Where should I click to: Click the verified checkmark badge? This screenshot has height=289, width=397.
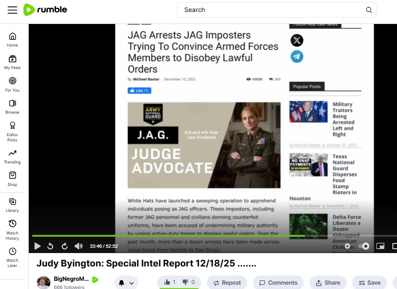pyautogui.click(x=95, y=279)
